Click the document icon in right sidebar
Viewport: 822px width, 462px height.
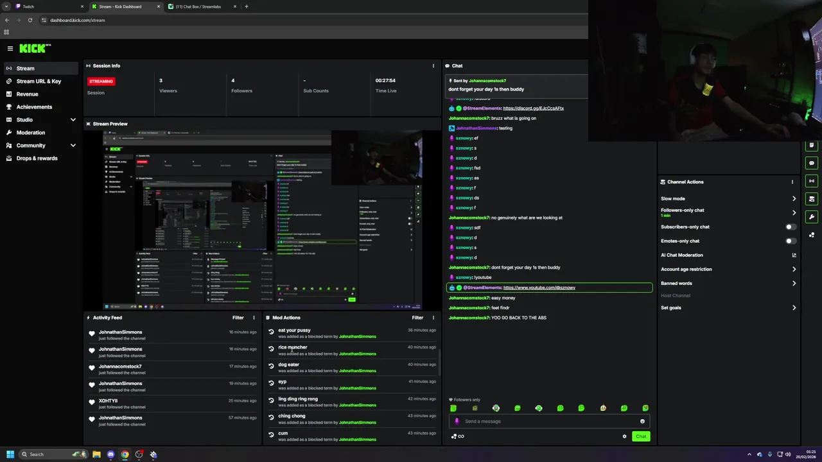[x=812, y=145]
